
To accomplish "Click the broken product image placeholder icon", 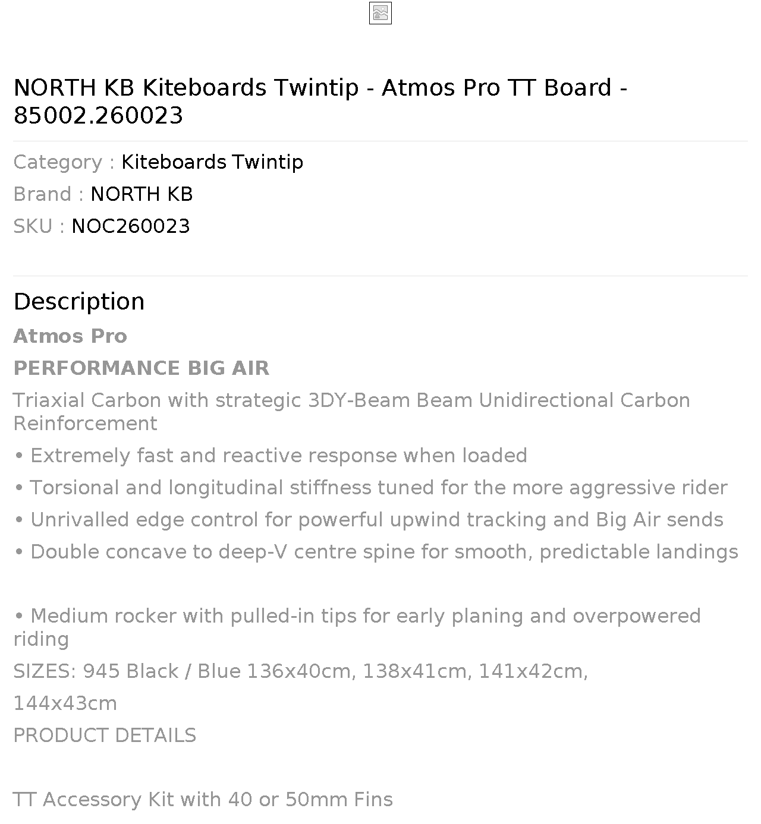I will click(x=380, y=13).
